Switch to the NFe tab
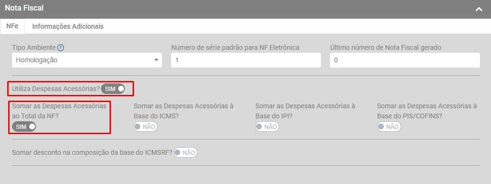The width and height of the screenshot is (491, 184). coord(12,26)
